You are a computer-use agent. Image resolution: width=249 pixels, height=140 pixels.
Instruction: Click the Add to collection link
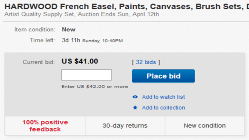[x=163, y=108]
